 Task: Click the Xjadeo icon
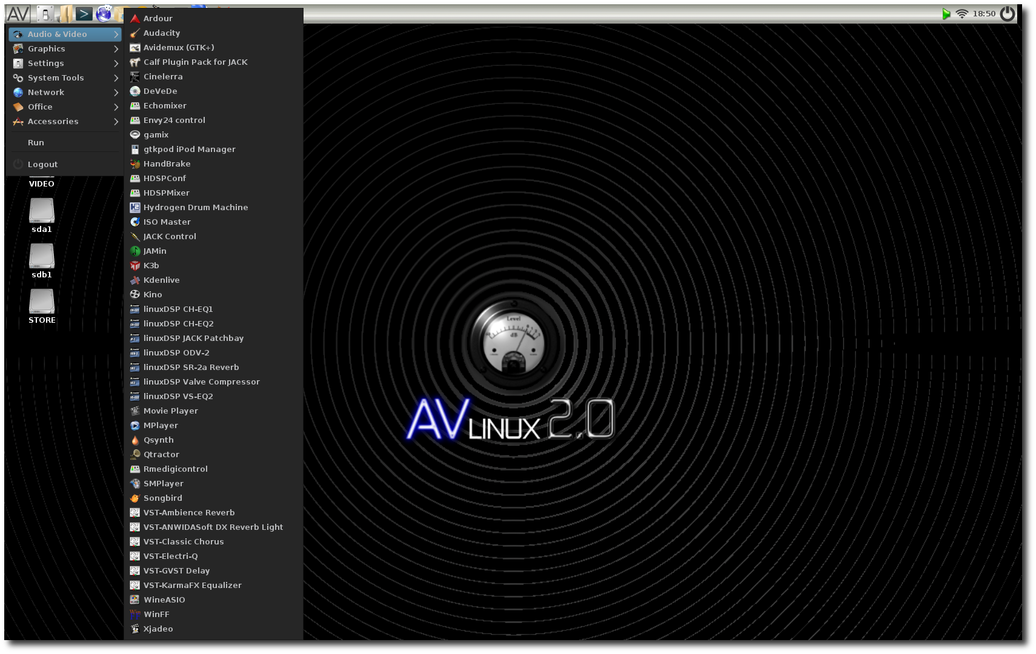pos(135,629)
